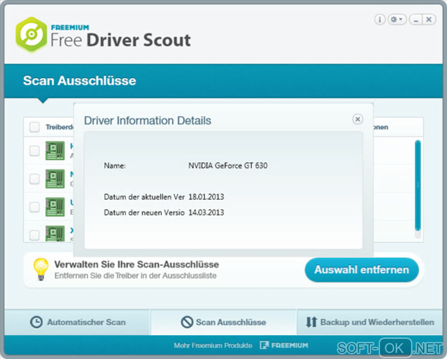This screenshot has height=359, width=447.
Task: Toggle the select-all checkbox in list header
Action: (35, 127)
